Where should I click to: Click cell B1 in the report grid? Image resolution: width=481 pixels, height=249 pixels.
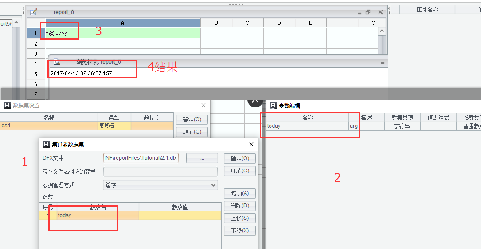point(216,33)
